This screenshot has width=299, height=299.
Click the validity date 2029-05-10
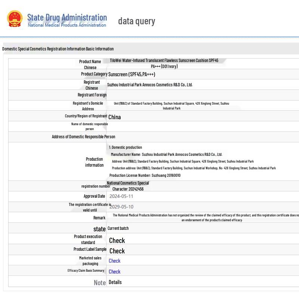click(121, 207)
